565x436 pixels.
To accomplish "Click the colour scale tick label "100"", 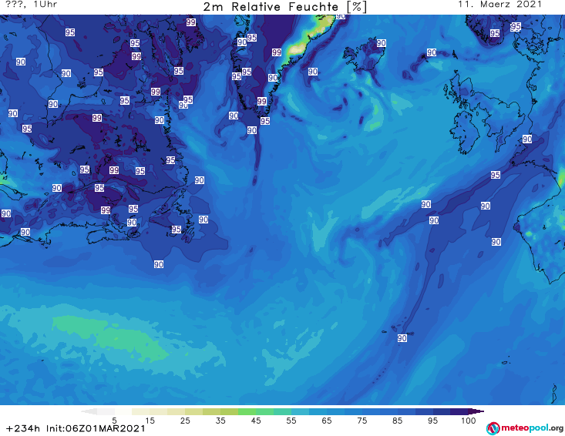I will click(469, 421).
